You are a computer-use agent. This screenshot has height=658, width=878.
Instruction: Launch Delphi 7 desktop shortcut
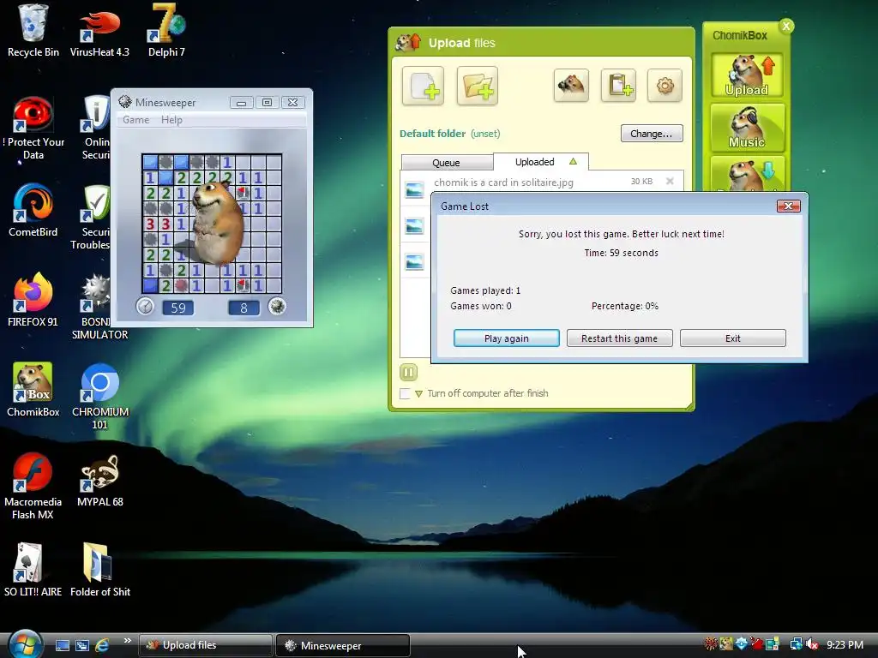coord(166,31)
